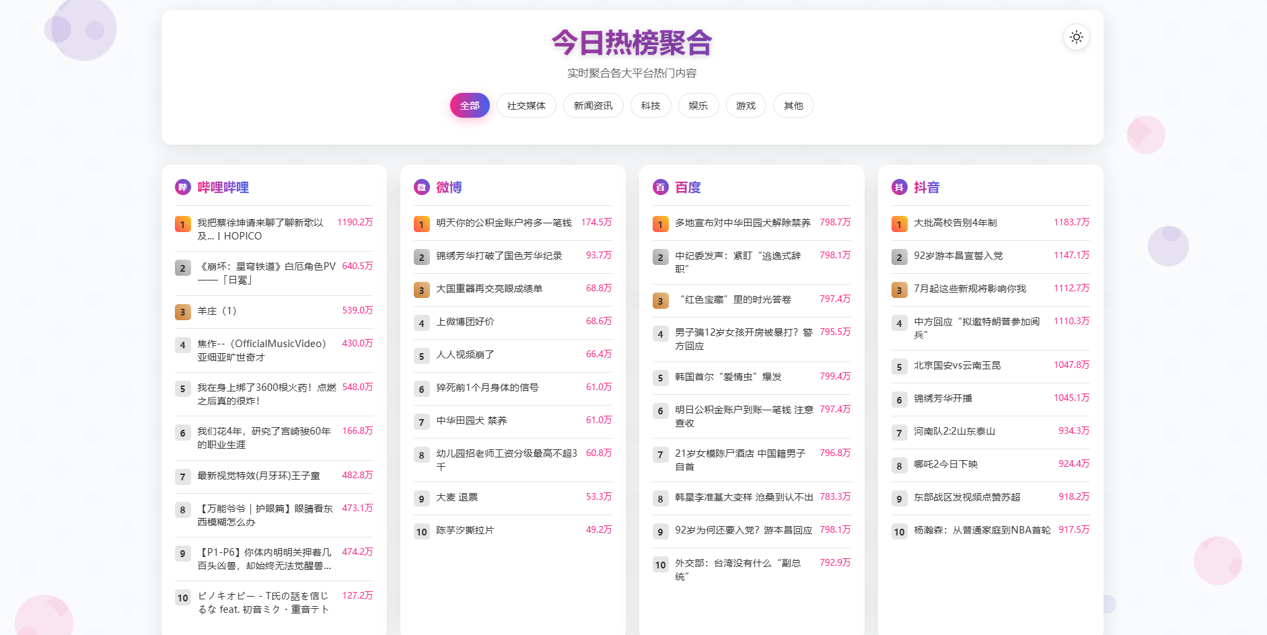The height and width of the screenshot is (635, 1267).
Task: Open 幼儿园招老师工资分级 topic
Action: pos(507,460)
